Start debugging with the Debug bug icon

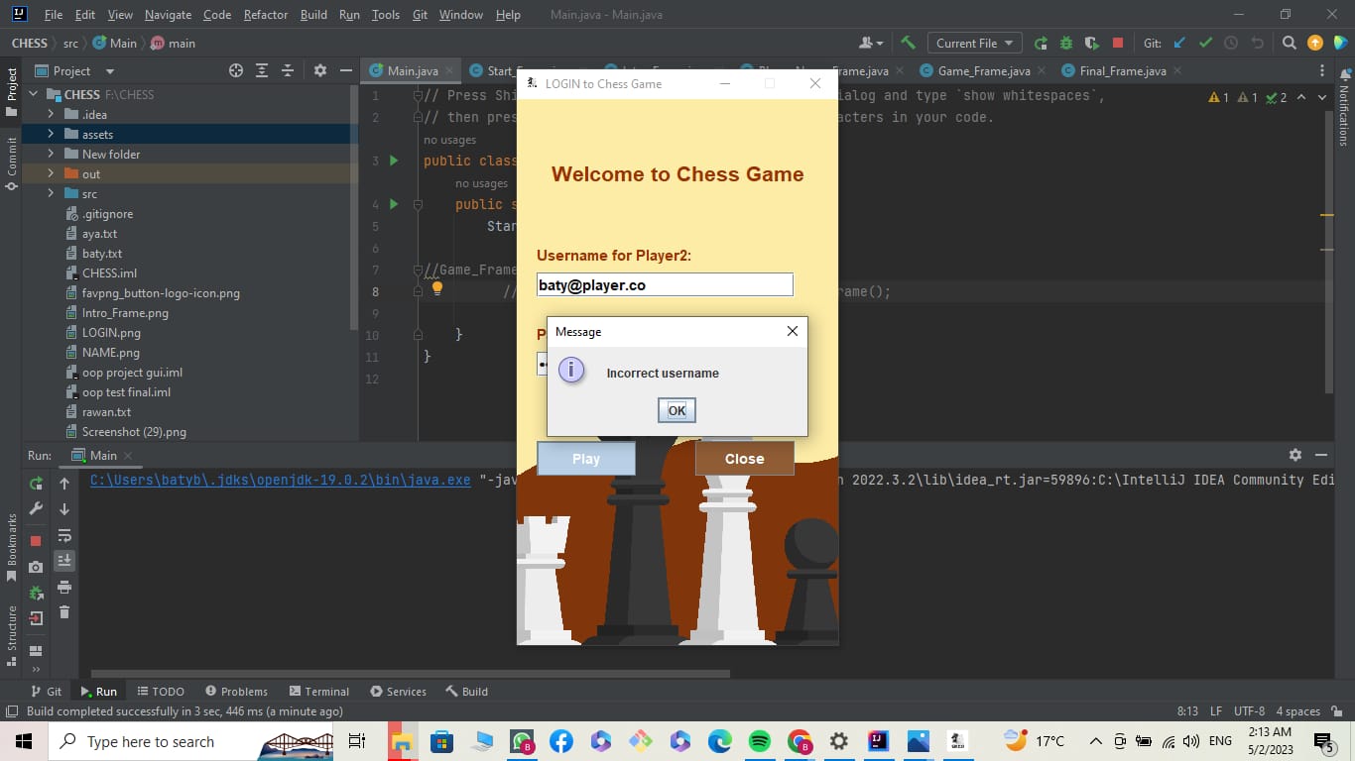pos(1066,43)
